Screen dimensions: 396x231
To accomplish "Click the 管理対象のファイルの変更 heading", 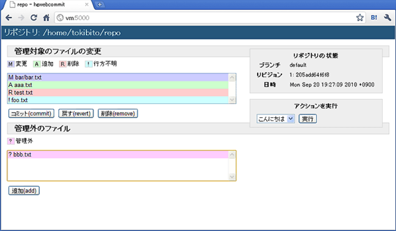I will click(58, 51).
